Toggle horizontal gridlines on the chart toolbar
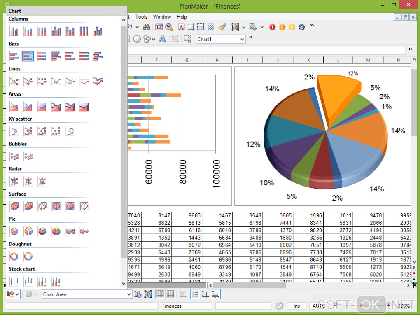 point(216,294)
